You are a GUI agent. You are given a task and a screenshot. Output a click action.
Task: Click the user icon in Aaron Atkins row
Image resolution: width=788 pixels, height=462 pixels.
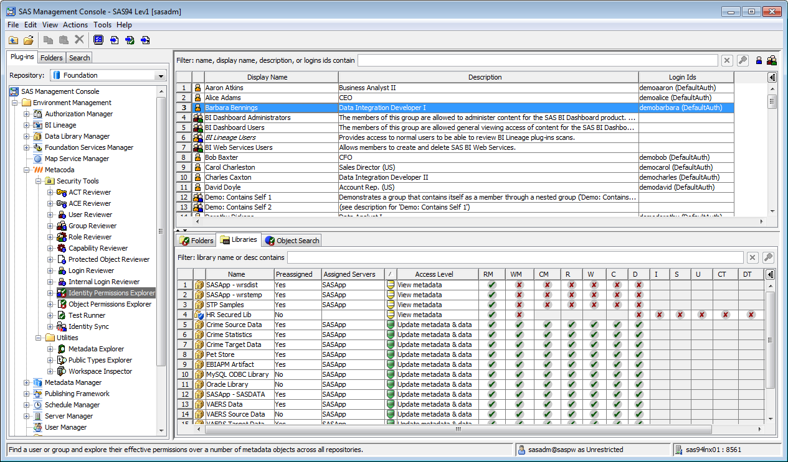(x=199, y=88)
